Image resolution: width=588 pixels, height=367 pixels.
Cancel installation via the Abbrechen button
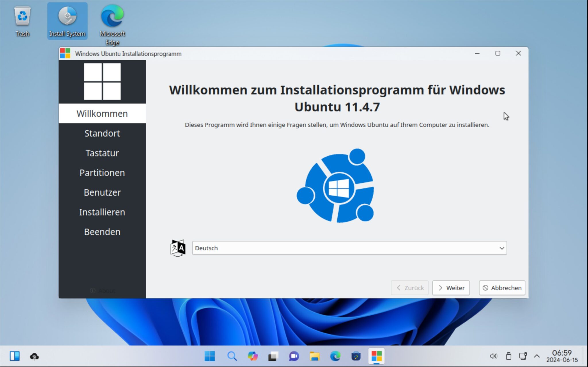point(502,288)
